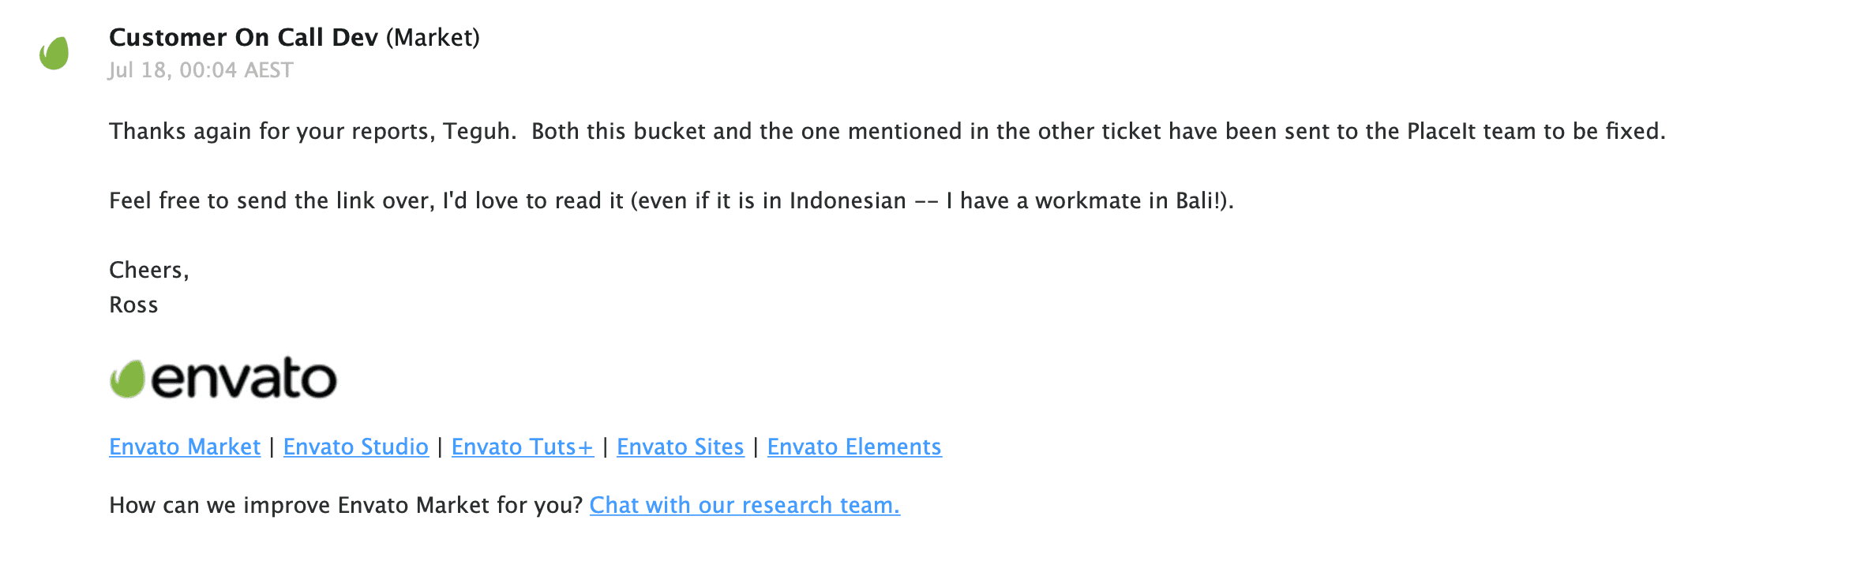Click the Ross signature name
The height and width of the screenshot is (576, 1868).
click(133, 305)
